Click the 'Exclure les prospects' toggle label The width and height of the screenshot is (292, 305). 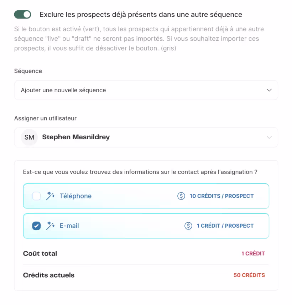point(141,15)
